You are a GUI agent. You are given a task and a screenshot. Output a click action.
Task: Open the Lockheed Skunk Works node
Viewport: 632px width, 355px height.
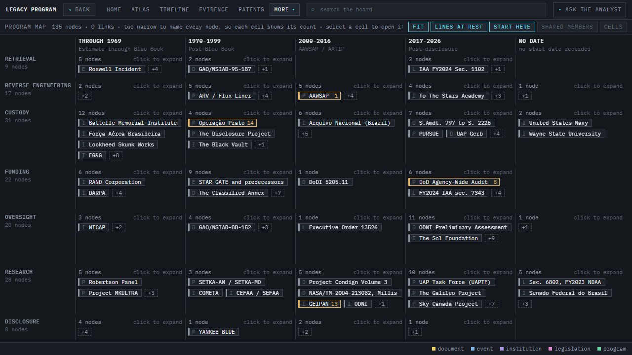(x=118, y=144)
